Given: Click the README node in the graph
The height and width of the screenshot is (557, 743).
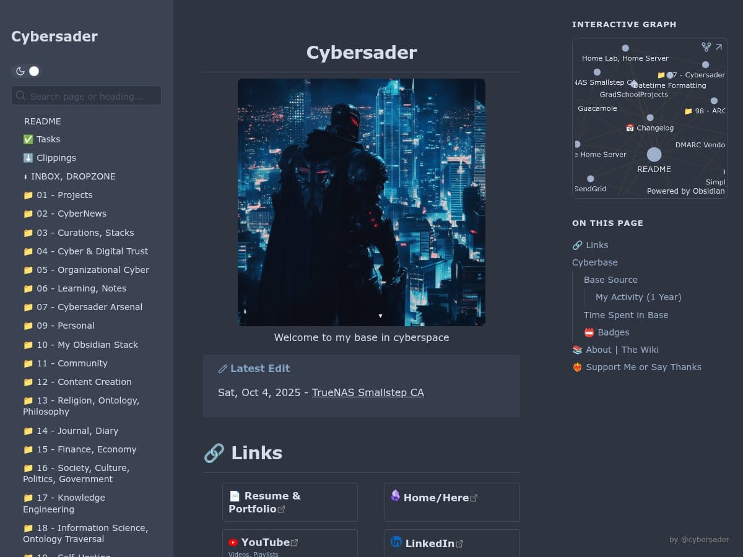Looking at the screenshot, I should (x=654, y=155).
